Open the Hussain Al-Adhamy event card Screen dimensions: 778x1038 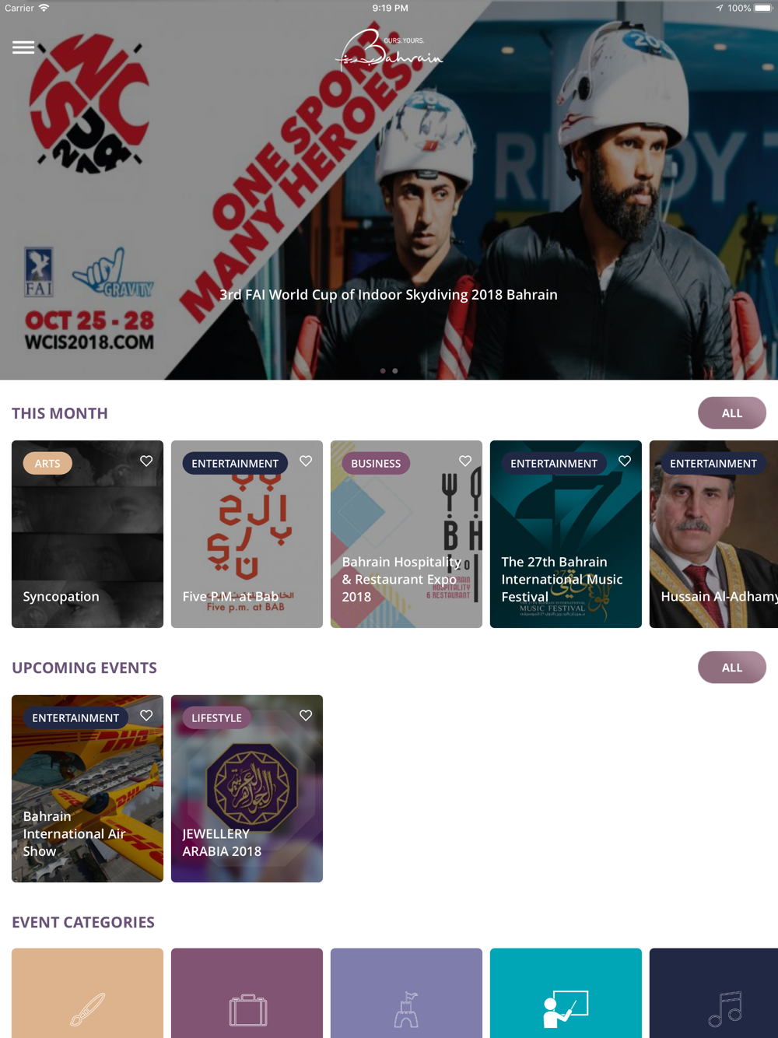[713, 534]
